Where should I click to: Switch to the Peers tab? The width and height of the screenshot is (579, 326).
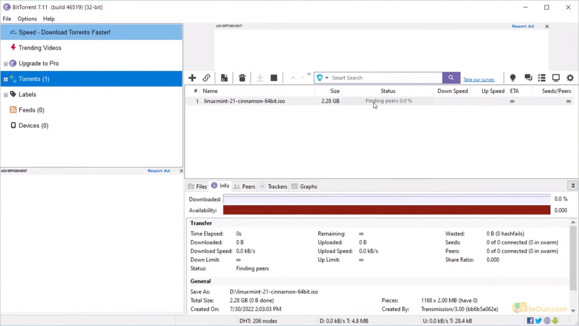244,186
